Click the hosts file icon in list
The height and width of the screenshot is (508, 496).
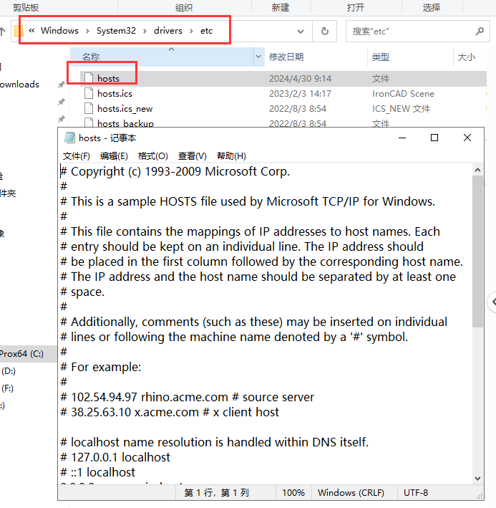(89, 78)
